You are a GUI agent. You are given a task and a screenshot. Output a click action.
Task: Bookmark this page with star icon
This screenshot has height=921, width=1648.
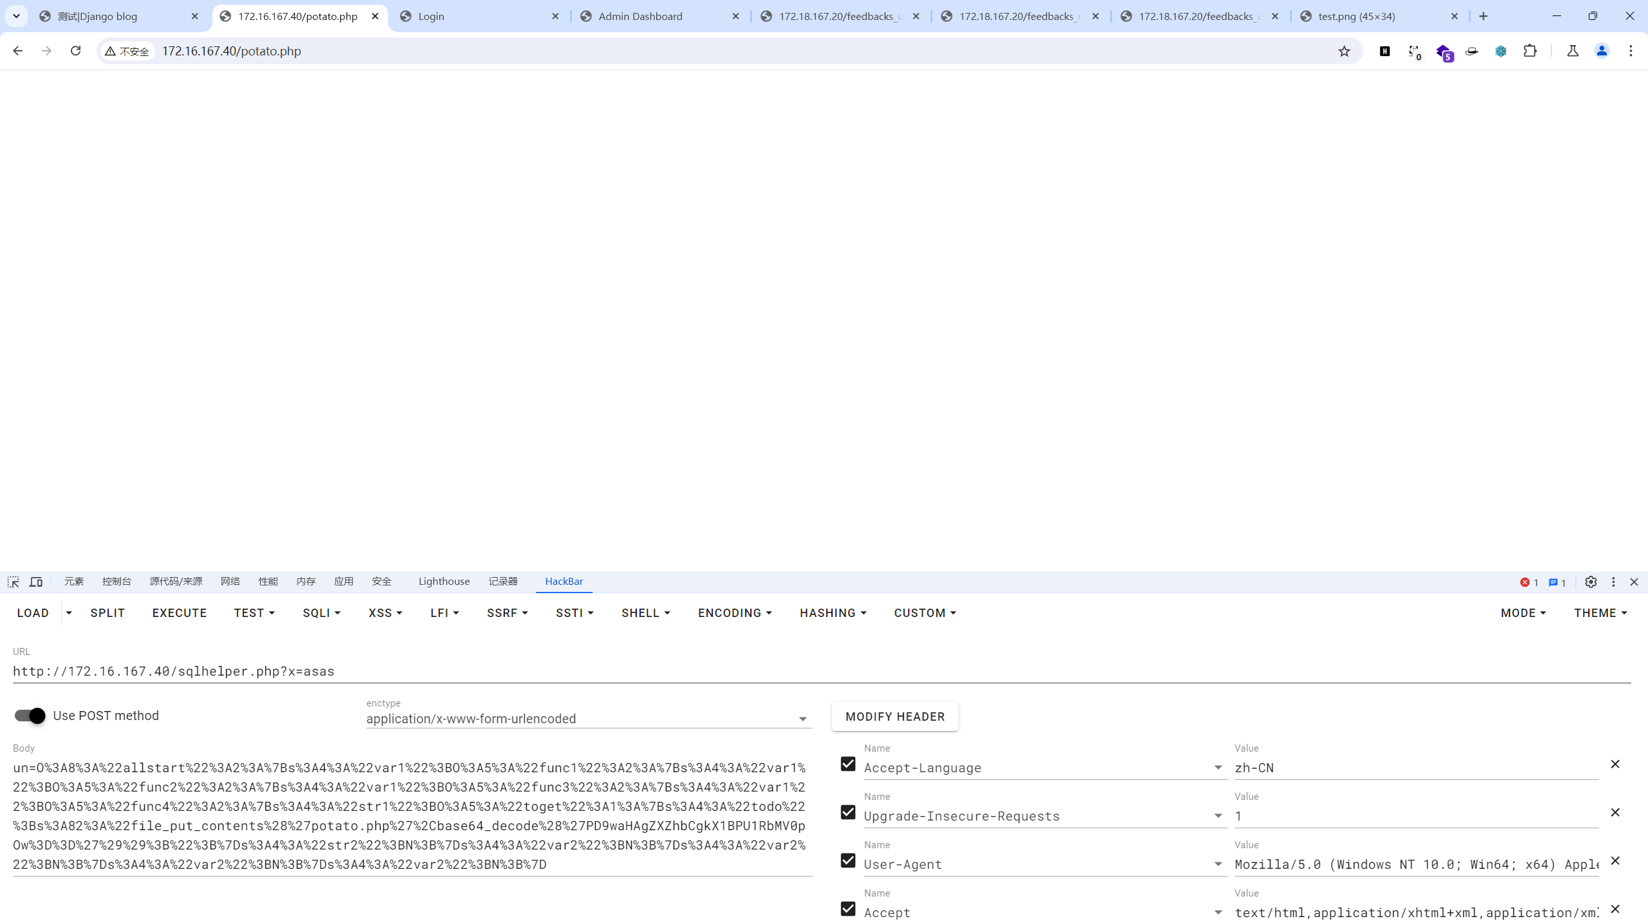pos(1344,51)
